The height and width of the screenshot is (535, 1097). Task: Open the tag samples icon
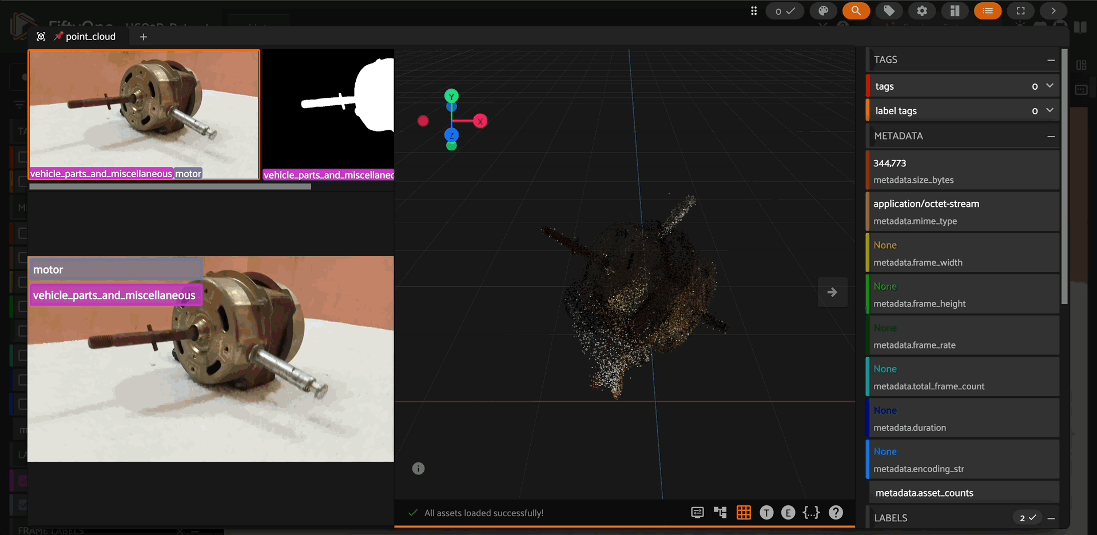click(889, 11)
